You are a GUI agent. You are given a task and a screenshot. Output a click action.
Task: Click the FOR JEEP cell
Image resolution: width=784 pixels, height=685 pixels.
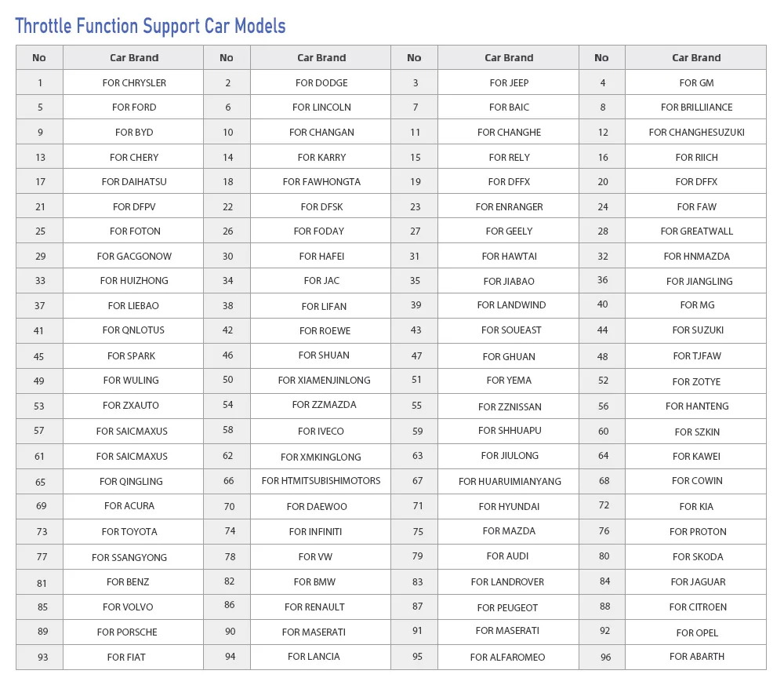pyautogui.click(x=509, y=82)
